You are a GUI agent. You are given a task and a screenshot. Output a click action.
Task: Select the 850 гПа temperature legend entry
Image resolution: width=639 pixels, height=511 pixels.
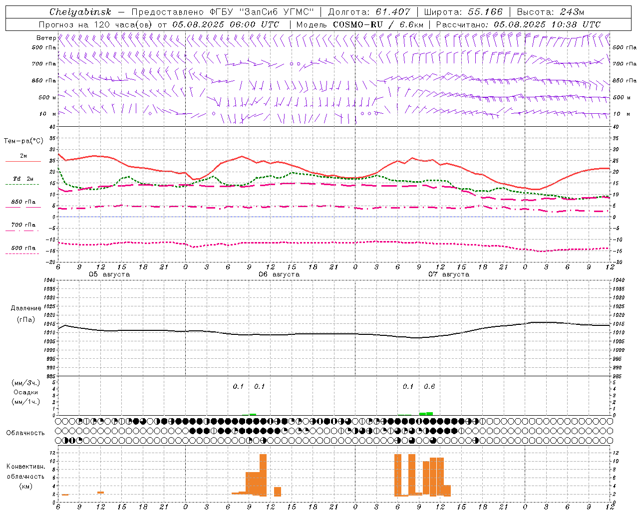click(23, 204)
